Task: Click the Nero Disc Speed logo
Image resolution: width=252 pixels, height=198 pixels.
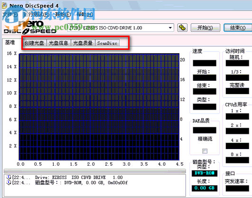Action: (x=30, y=28)
